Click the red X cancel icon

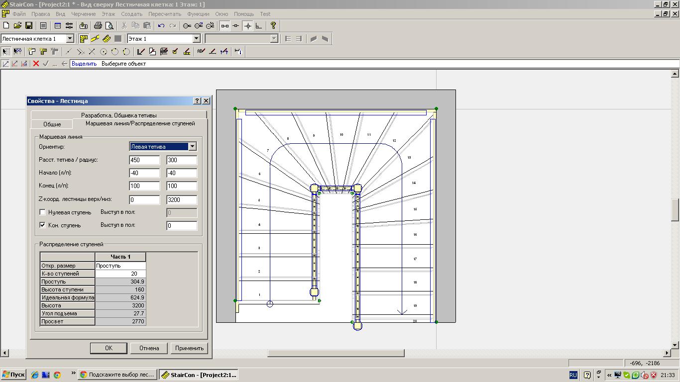click(36, 64)
